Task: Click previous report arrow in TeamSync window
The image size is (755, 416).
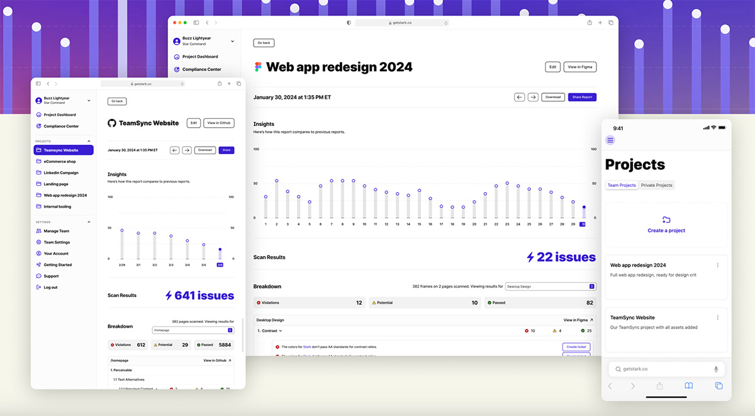Action: pos(175,150)
